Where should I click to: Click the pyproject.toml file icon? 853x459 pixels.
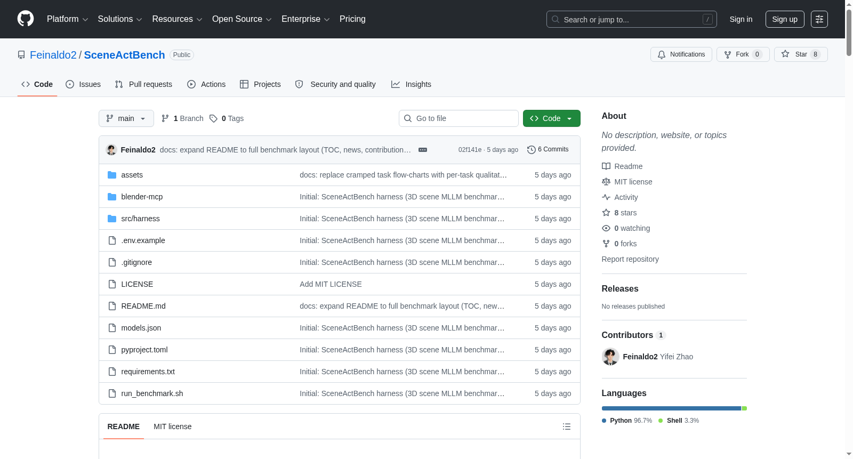tap(112, 350)
